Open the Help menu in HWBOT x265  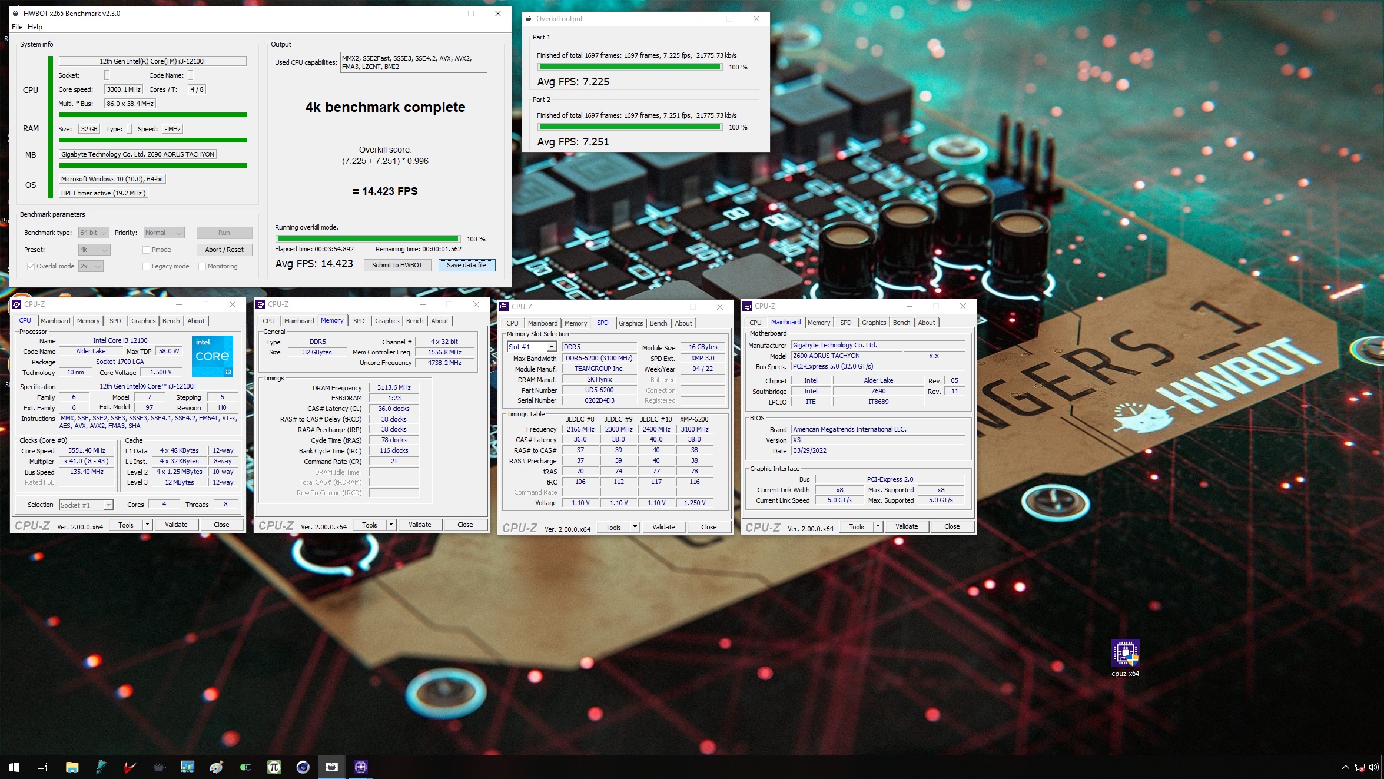(35, 27)
